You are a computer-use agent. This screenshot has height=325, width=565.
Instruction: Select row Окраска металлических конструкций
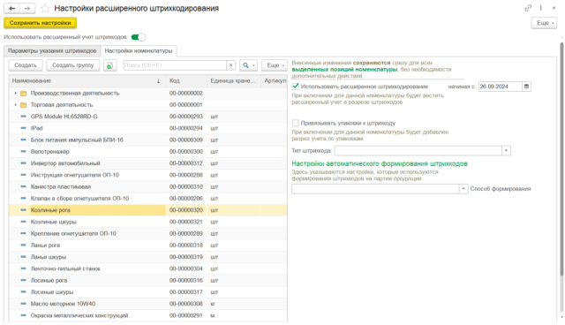147,315
